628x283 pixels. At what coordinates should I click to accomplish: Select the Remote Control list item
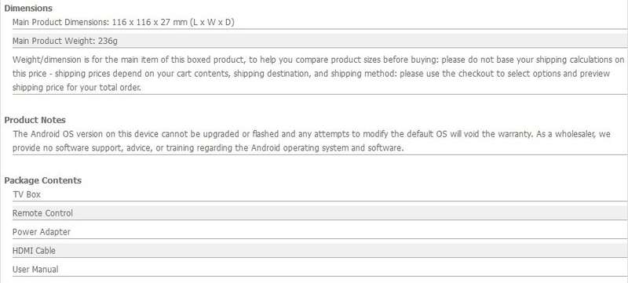tap(319, 213)
